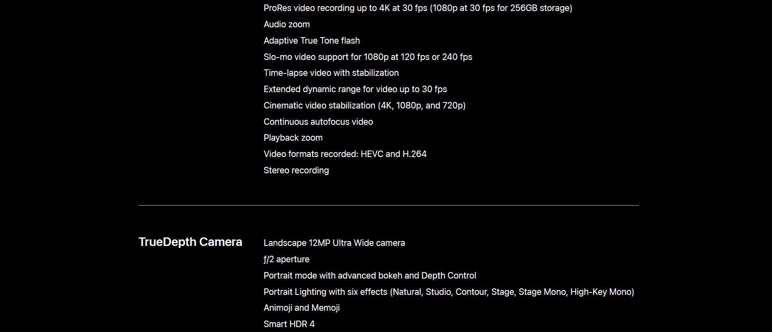This screenshot has height=332, width=772.
Task: Click the ƒ/2 aperture text
Action: (286, 259)
